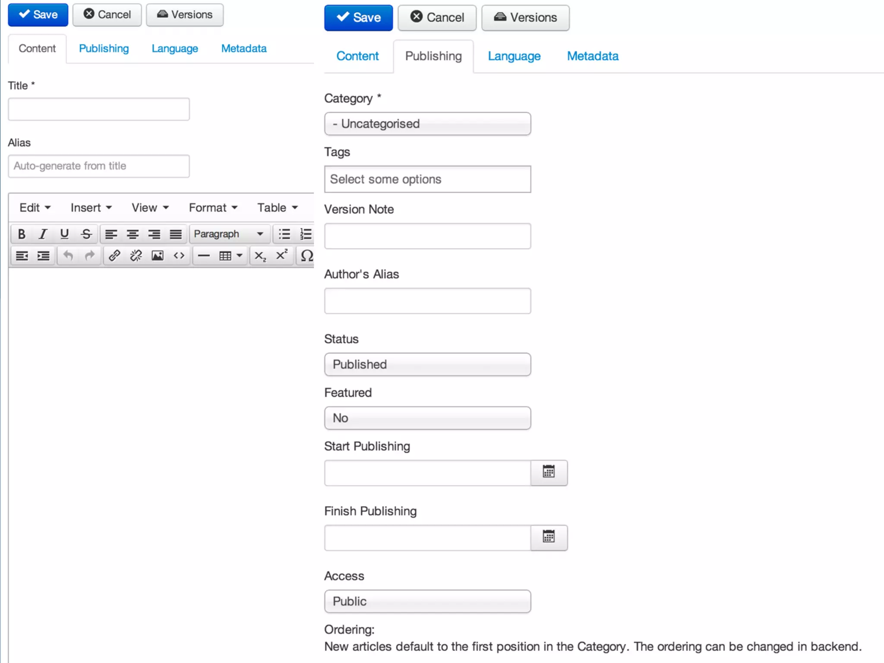This screenshot has height=663, width=884.
Task: Click into the Title input field
Action: coord(99,109)
